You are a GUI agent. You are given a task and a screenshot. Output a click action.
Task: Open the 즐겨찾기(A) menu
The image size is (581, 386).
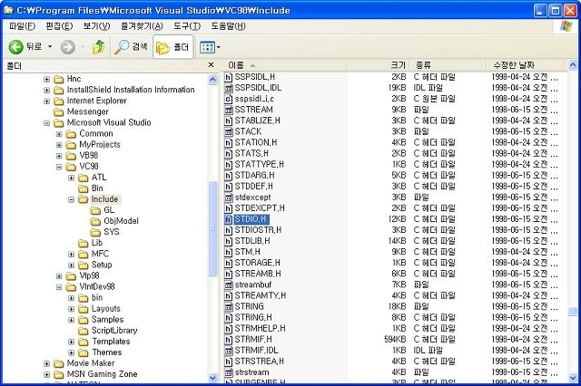coord(142,26)
